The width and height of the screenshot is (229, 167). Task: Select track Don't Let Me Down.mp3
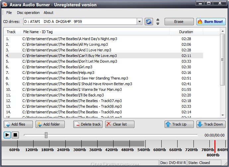pyautogui.click(x=104, y=61)
